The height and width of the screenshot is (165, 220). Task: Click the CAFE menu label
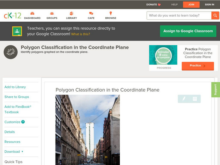(x=91, y=18)
